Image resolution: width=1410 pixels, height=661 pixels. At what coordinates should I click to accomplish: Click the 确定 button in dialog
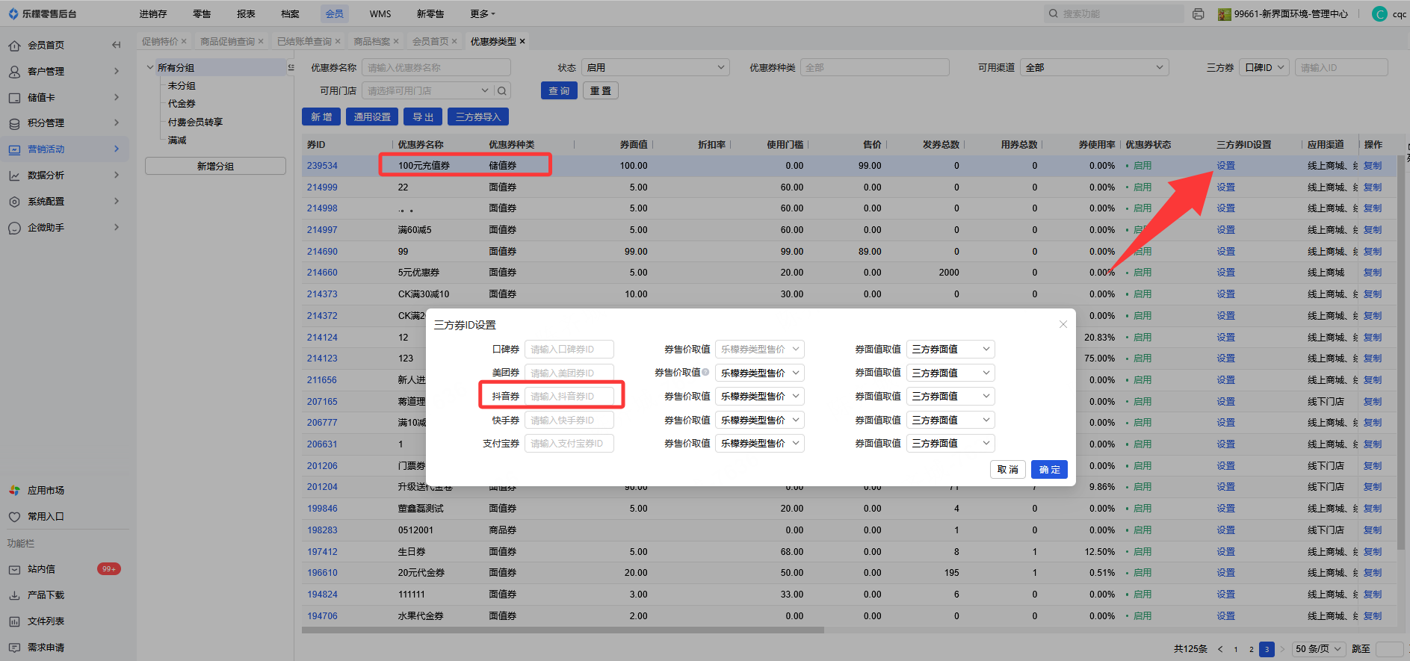coord(1048,470)
